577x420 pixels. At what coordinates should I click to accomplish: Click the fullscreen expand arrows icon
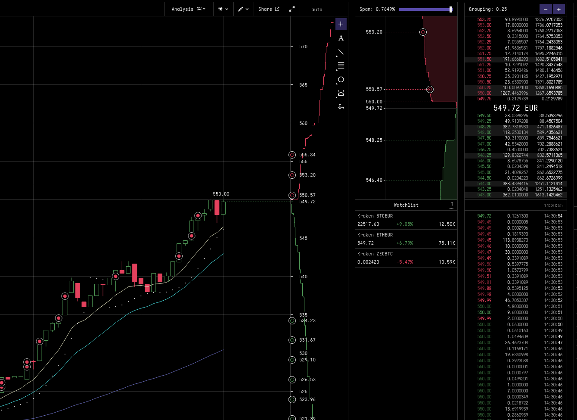pos(292,9)
